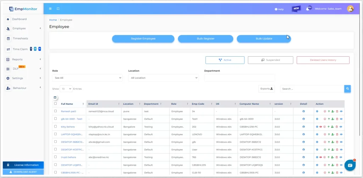Screen dimensions: 363x178
Task: Open the chat support bubble
Action: (350, 165)
